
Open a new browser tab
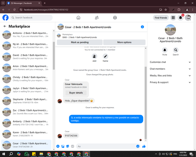tap(45, 3)
